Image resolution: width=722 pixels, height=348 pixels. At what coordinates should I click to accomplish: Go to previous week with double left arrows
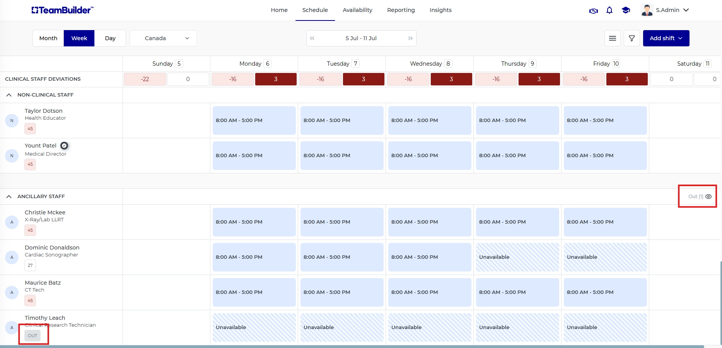pyautogui.click(x=312, y=38)
